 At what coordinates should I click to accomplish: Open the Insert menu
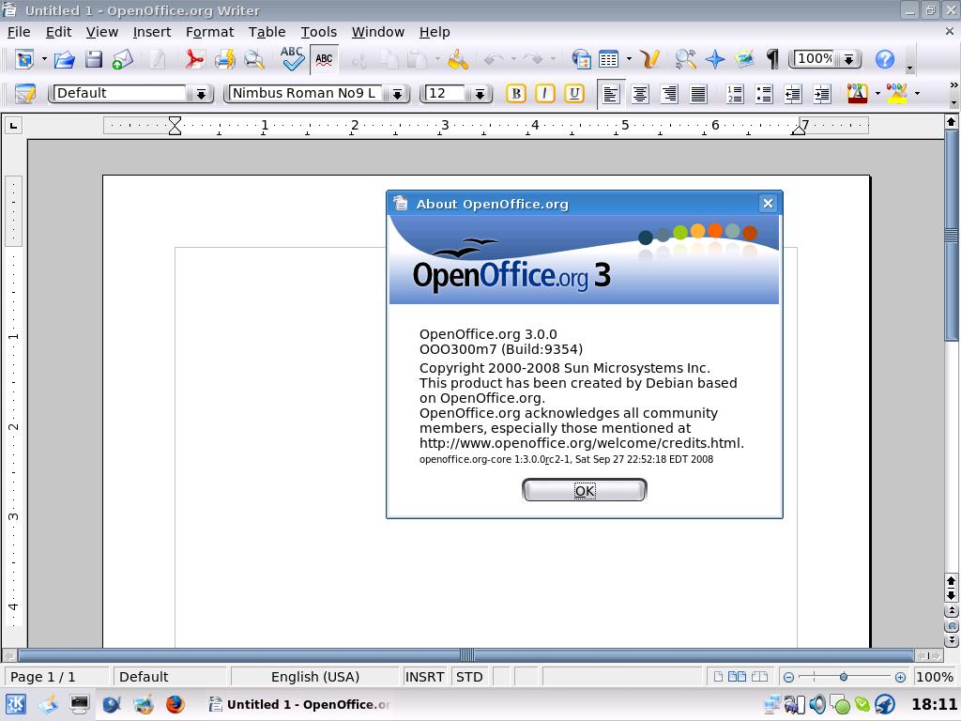tap(152, 32)
